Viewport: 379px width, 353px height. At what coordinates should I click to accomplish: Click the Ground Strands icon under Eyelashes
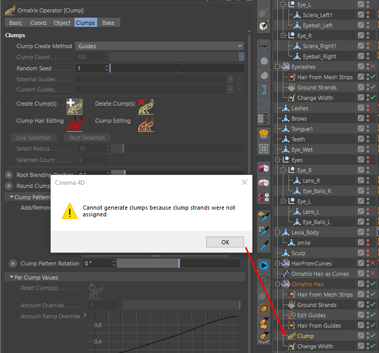coord(292,87)
